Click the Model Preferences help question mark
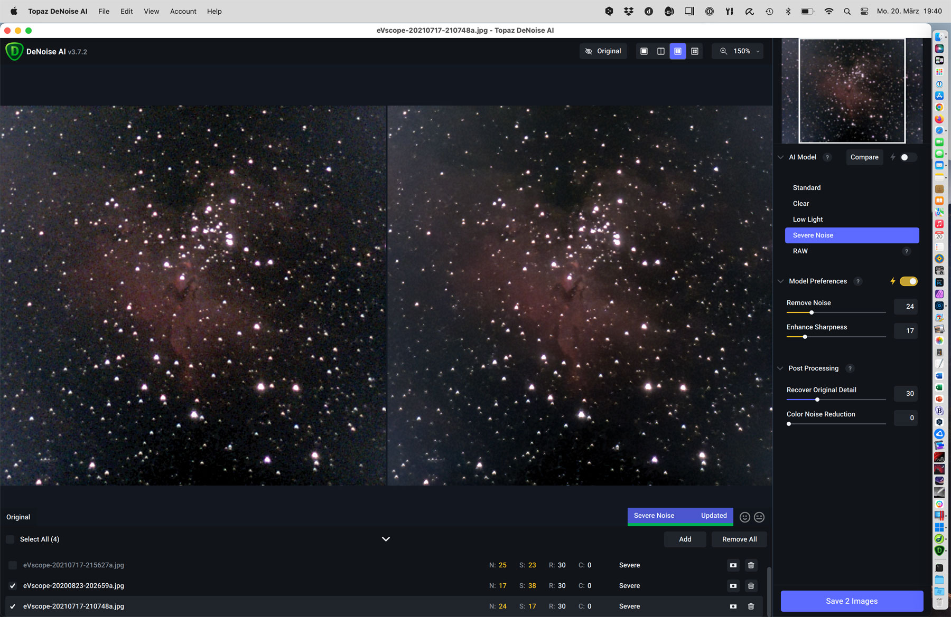 coord(858,281)
